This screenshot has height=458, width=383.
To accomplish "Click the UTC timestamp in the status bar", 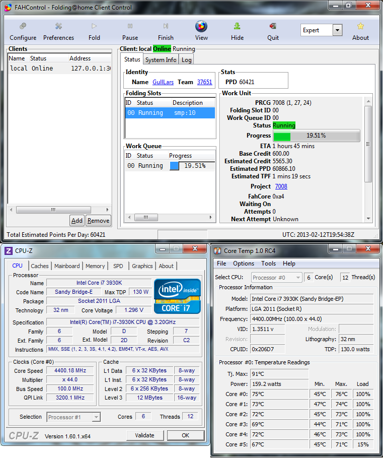I will [318, 235].
